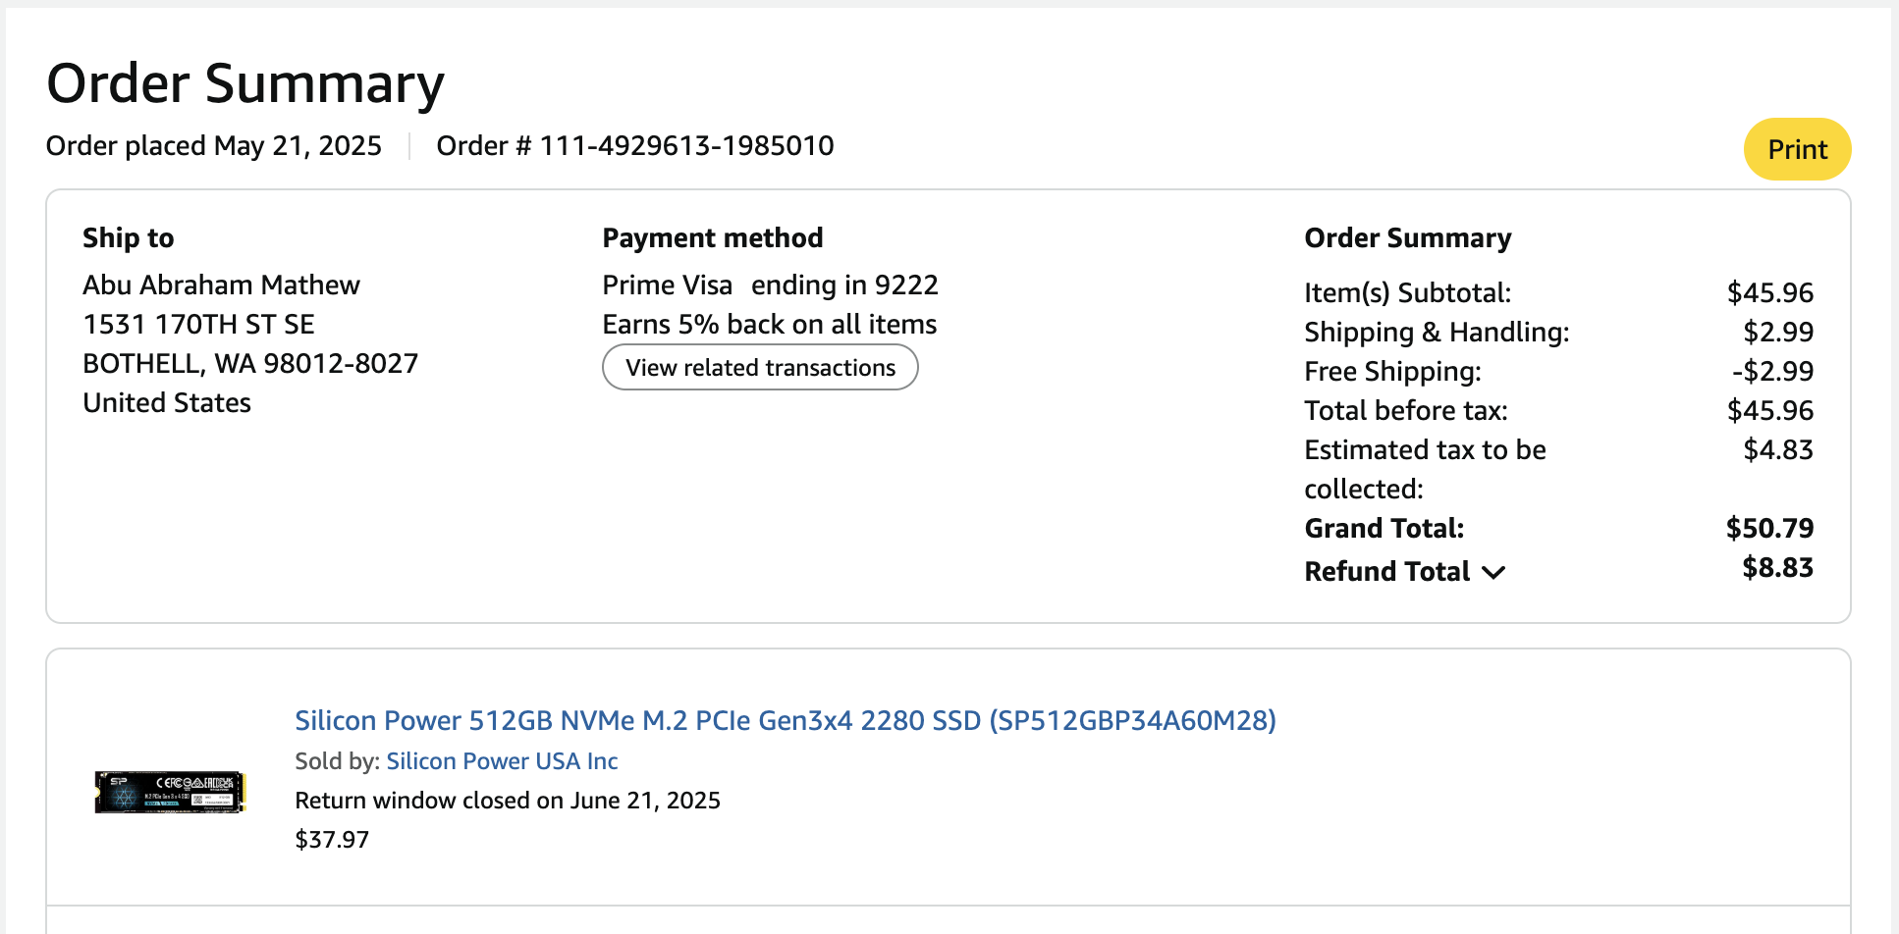
Task: Open the Silicon Power 512GB SSD product link
Action: (785, 720)
